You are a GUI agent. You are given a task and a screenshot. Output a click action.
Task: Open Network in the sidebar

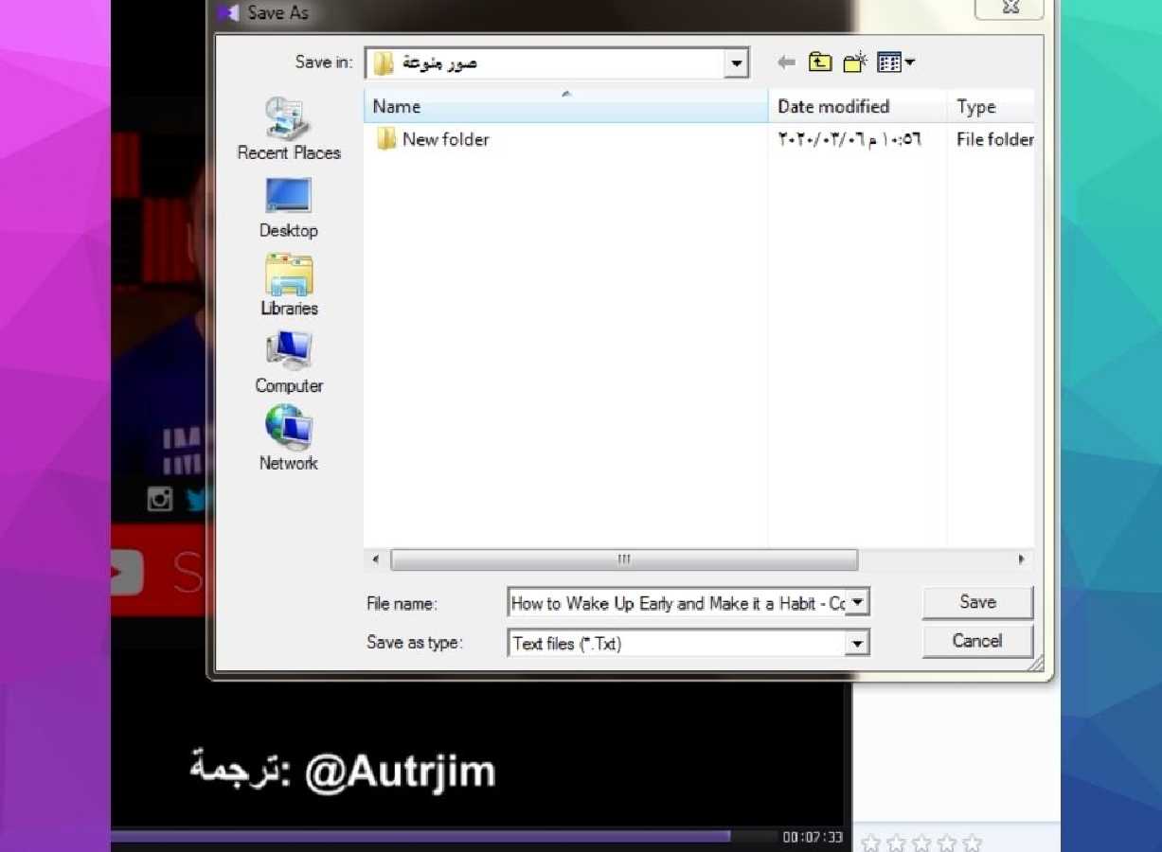coord(289,439)
